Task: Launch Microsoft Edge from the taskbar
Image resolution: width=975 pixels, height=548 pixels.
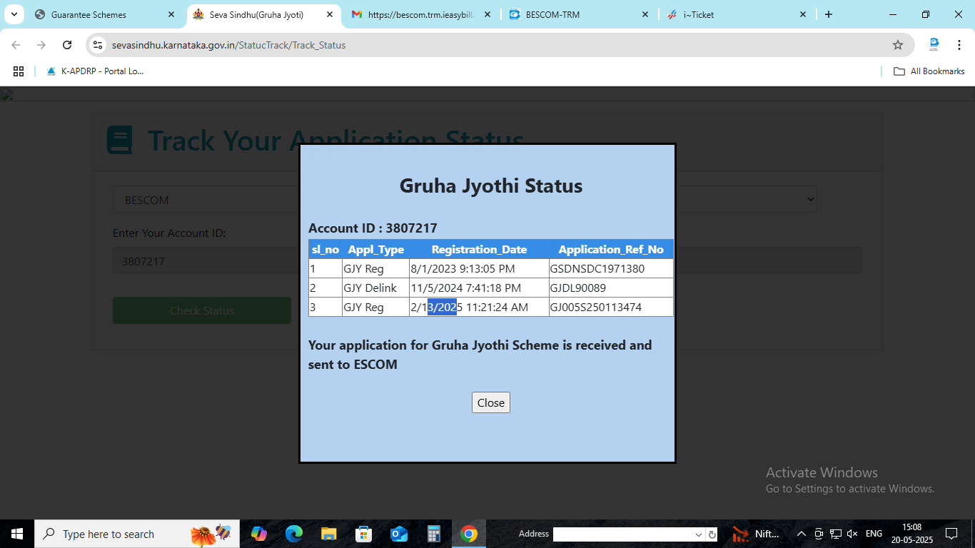Action: (x=293, y=534)
